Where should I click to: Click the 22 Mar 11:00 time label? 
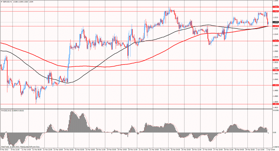165,150
